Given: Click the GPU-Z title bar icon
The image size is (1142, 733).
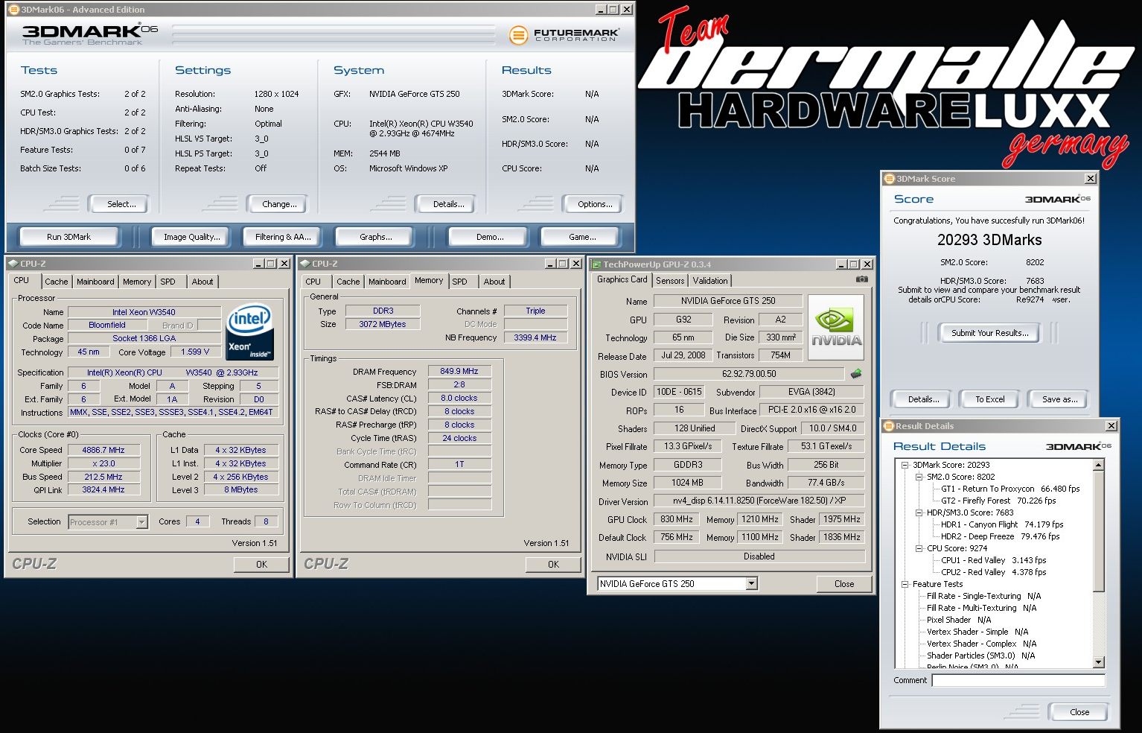Looking at the screenshot, I should (x=596, y=264).
